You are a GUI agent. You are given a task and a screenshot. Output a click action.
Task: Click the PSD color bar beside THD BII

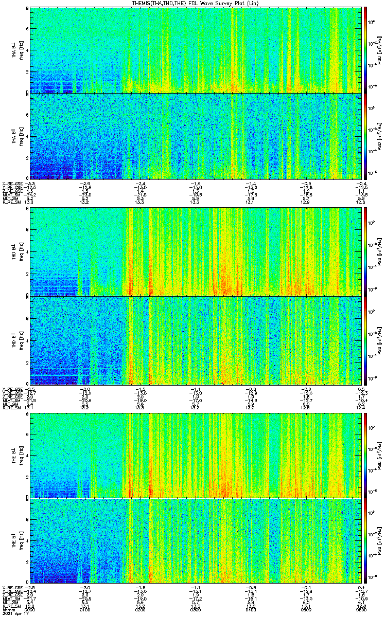click(x=365, y=340)
